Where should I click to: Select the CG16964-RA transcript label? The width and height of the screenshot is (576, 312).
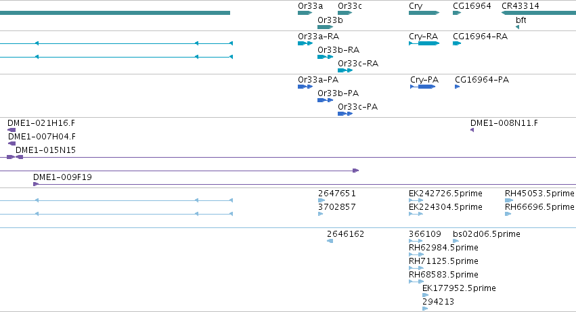point(480,37)
